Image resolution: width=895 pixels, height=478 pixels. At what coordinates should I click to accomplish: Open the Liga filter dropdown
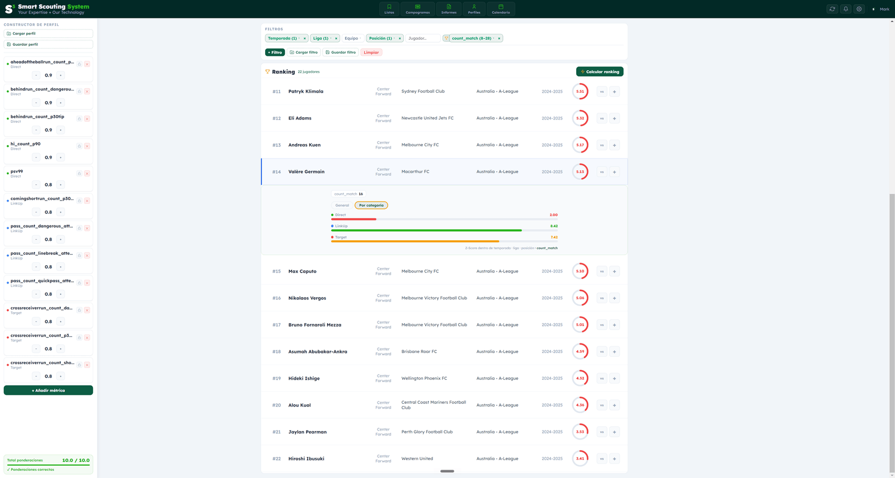(322, 39)
